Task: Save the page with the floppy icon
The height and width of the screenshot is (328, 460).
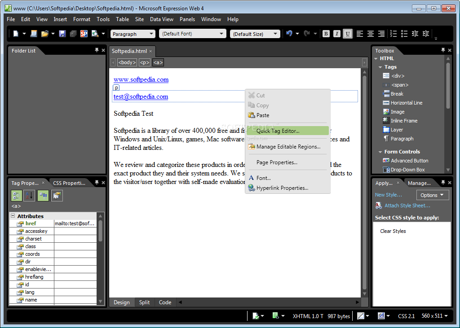Action: pyautogui.click(x=62, y=34)
